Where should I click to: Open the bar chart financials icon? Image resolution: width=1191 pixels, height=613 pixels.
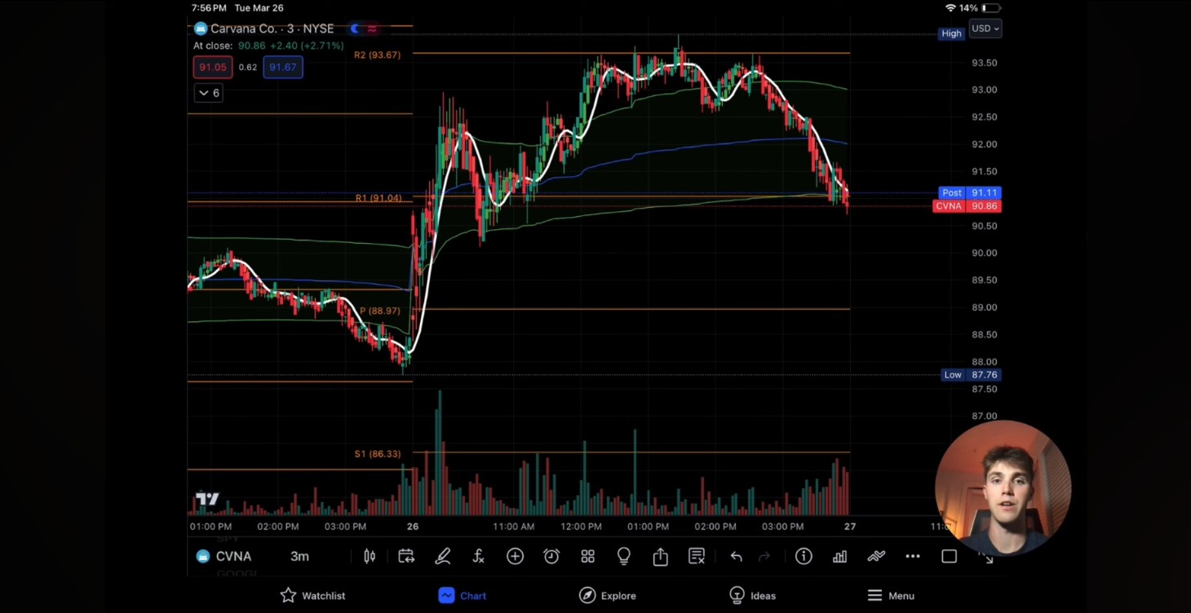click(839, 556)
